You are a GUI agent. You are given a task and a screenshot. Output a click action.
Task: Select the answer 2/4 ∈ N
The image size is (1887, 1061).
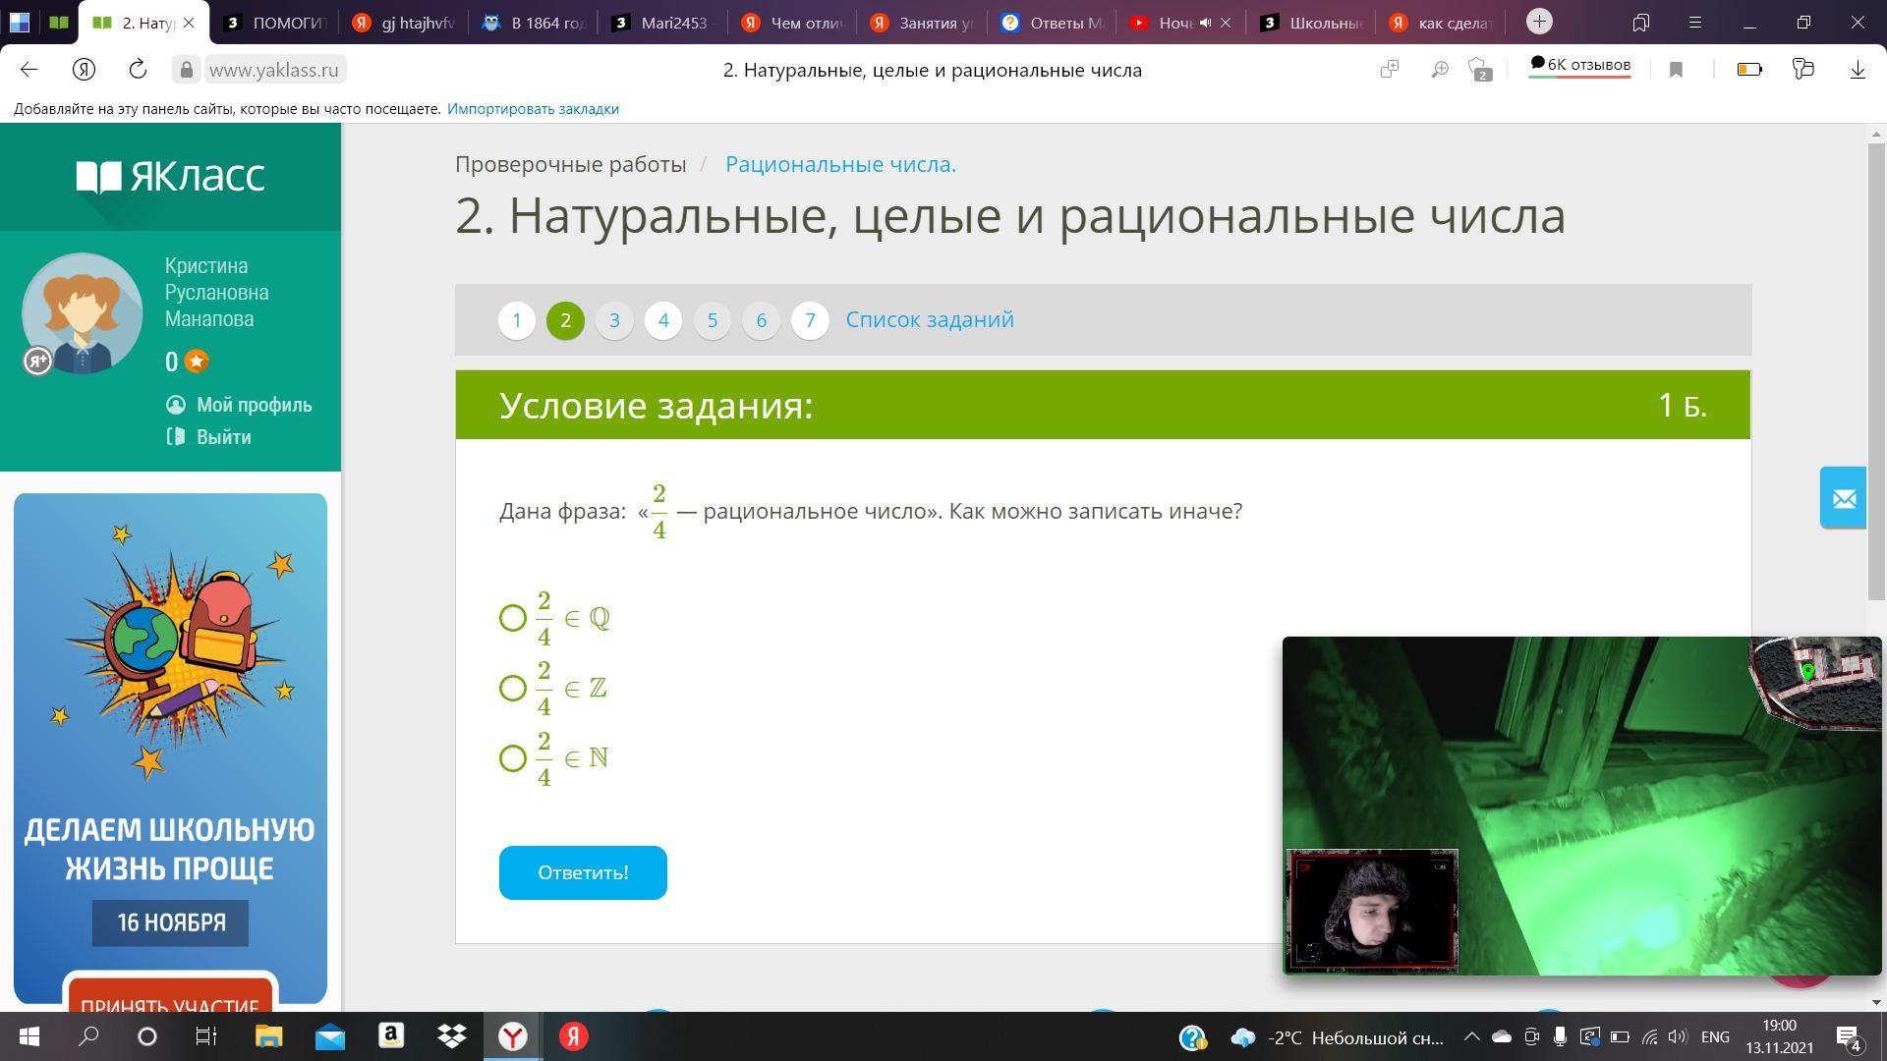(x=513, y=758)
